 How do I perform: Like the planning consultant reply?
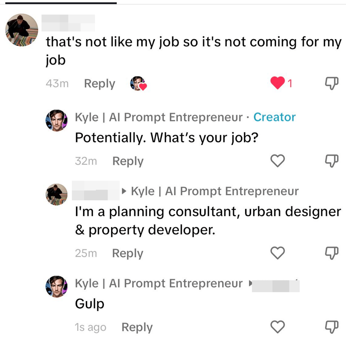pos(277,253)
